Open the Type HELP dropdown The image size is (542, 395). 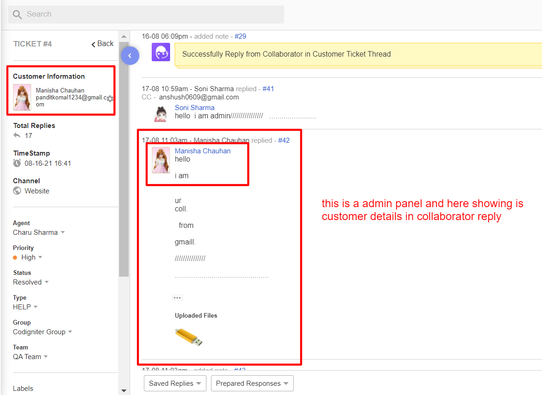[25, 307]
